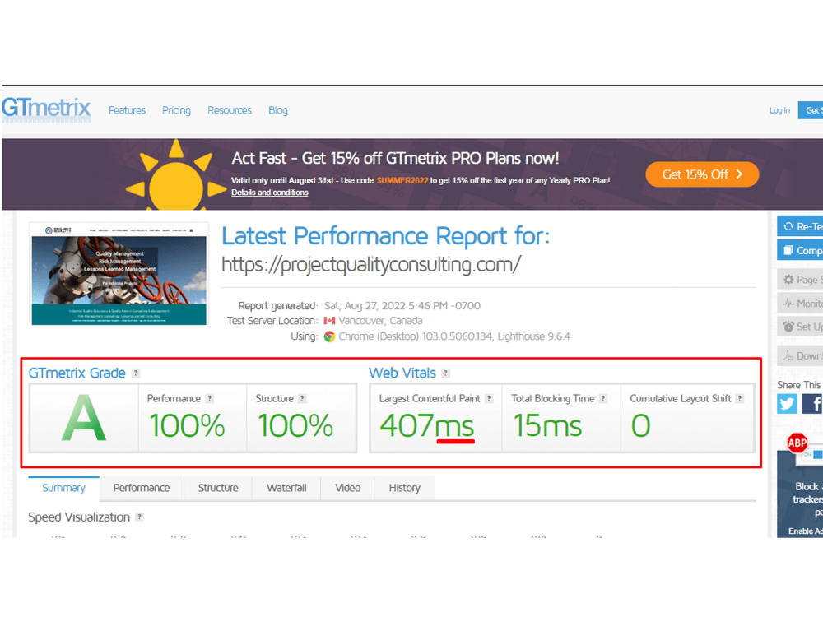This screenshot has height=617, width=823.
Task: Click the Compare button
Action: (800, 250)
